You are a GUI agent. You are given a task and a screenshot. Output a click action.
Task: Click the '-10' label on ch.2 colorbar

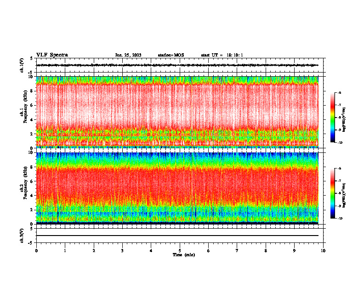tap(340, 219)
